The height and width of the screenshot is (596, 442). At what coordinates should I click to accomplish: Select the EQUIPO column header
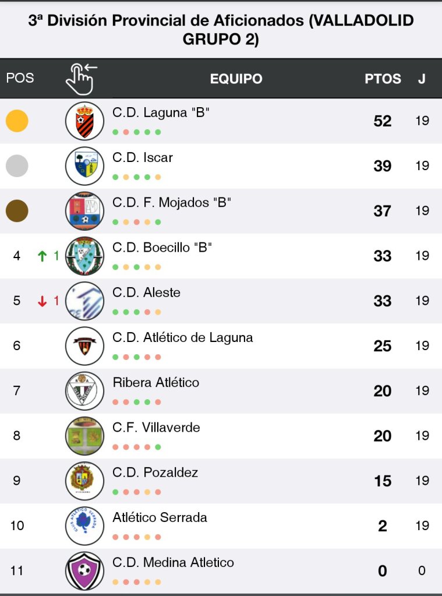pos(236,79)
